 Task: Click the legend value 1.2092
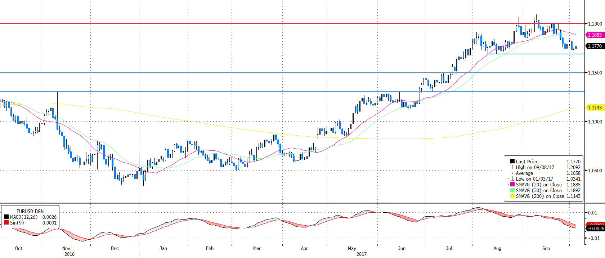pos(573,167)
